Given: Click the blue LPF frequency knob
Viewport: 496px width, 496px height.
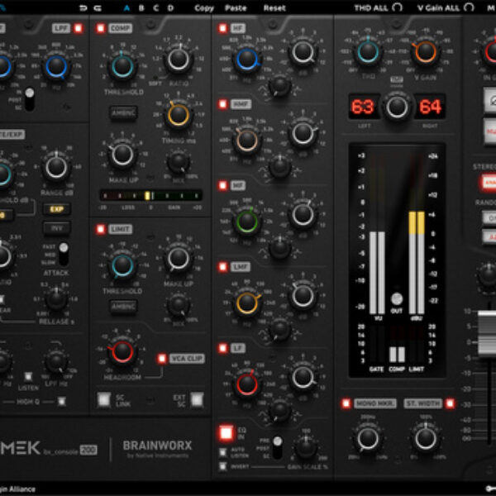Looking at the screenshot, I should coord(56,66).
